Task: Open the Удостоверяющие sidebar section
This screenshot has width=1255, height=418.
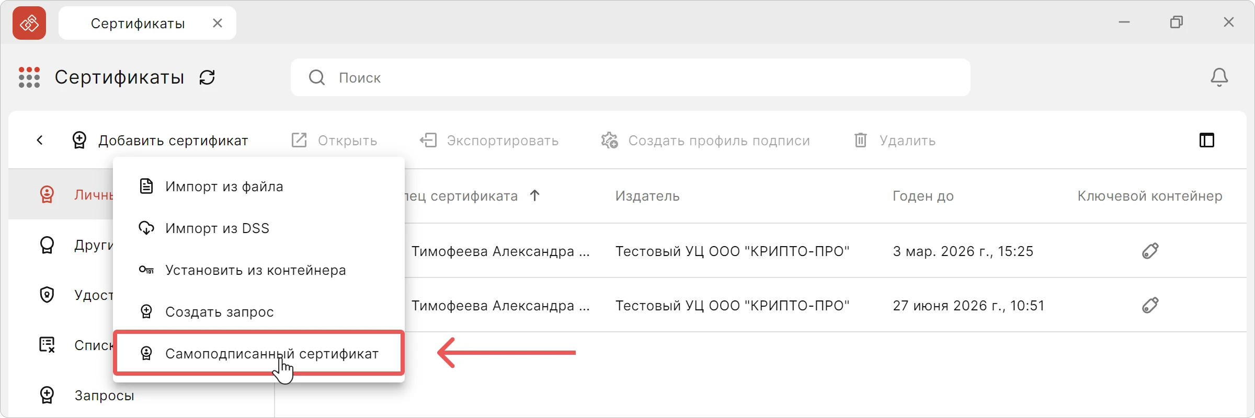Action: pos(61,295)
